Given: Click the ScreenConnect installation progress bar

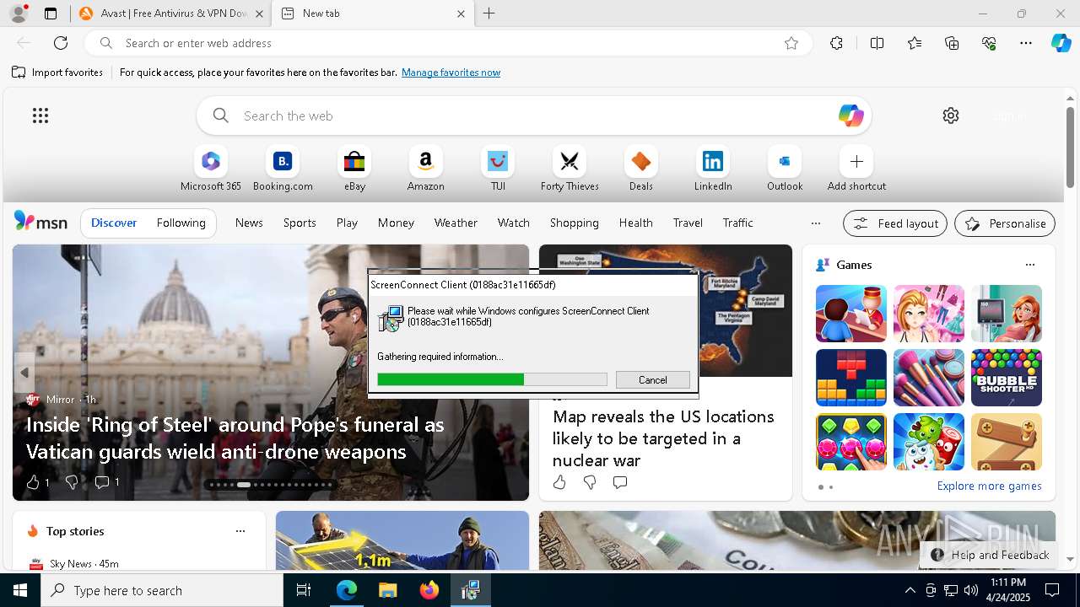Looking at the screenshot, I should click(492, 379).
